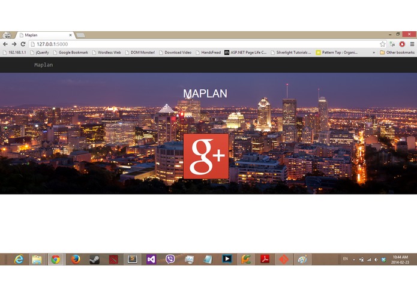The height and width of the screenshot is (296, 417).
Task: Go back with the browser back arrow
Action: pyautogui.click(x=5, y=44)
